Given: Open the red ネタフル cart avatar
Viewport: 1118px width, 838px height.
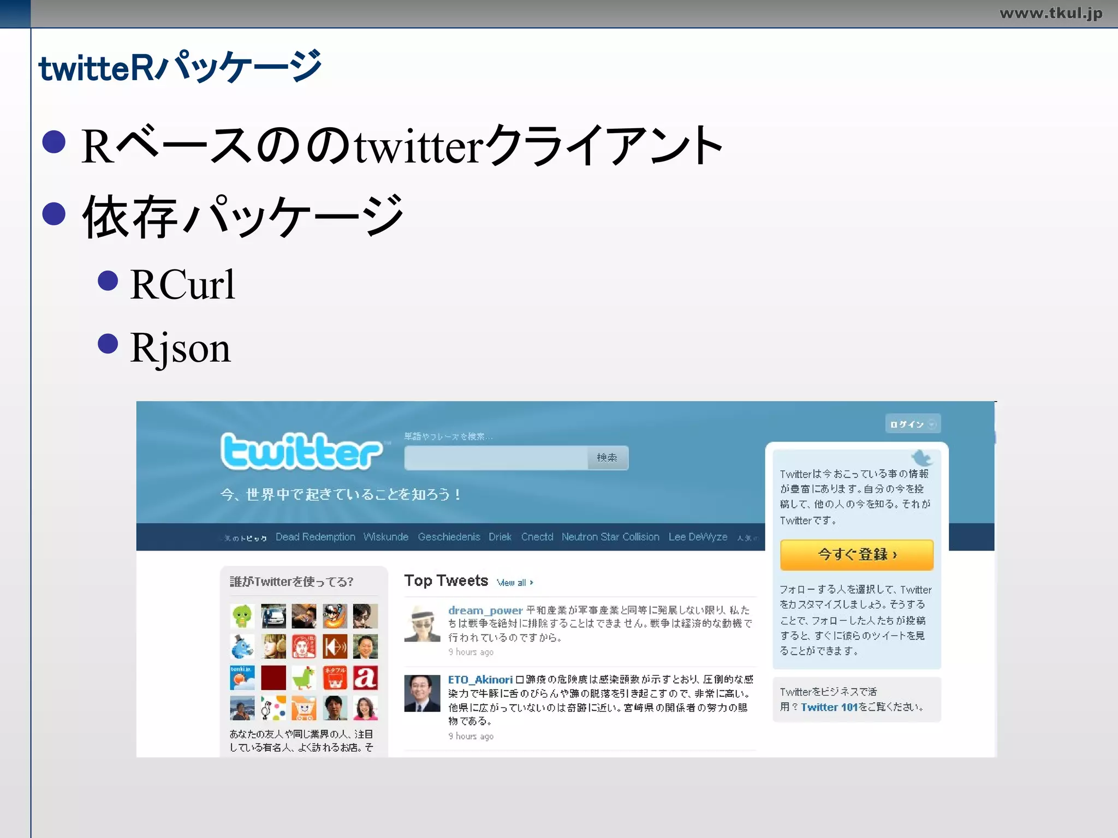Looking at the screenshot, I should 335,678.
